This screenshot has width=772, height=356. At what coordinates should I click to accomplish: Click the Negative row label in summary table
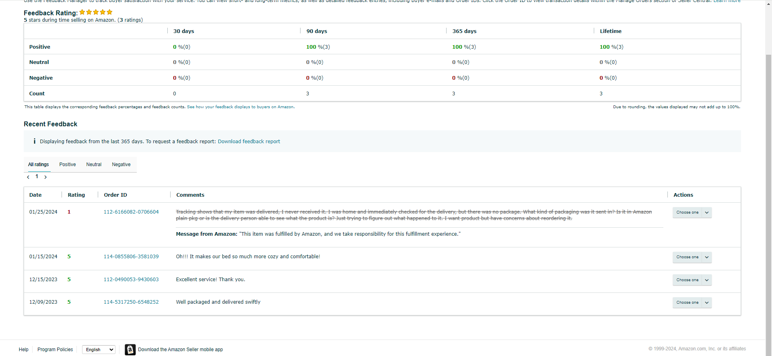click(41, 78)
